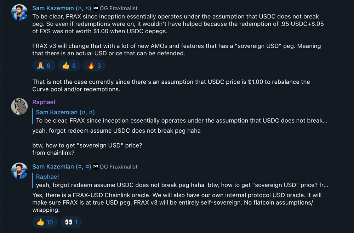Toggle the thumbs up reaction showing 3
354x233 pixels.
tap(69, 65)
